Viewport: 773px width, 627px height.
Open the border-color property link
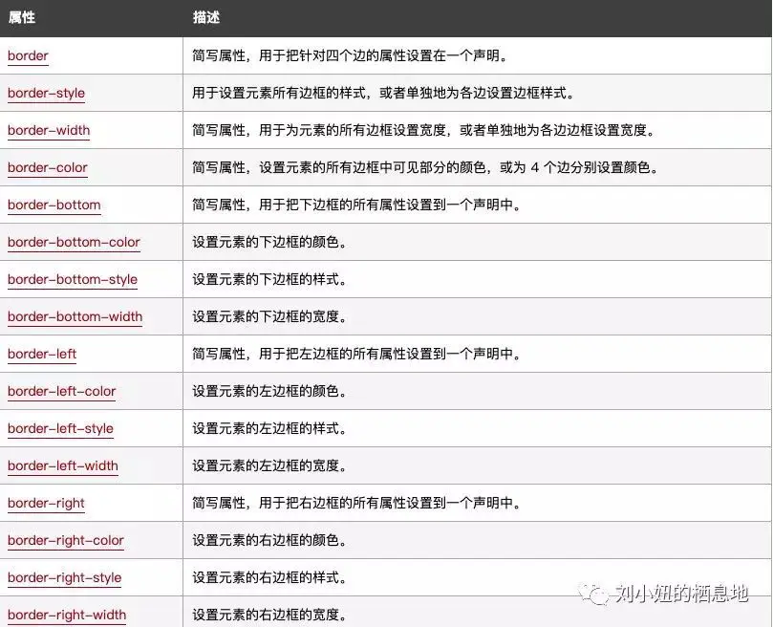[48, 167]
